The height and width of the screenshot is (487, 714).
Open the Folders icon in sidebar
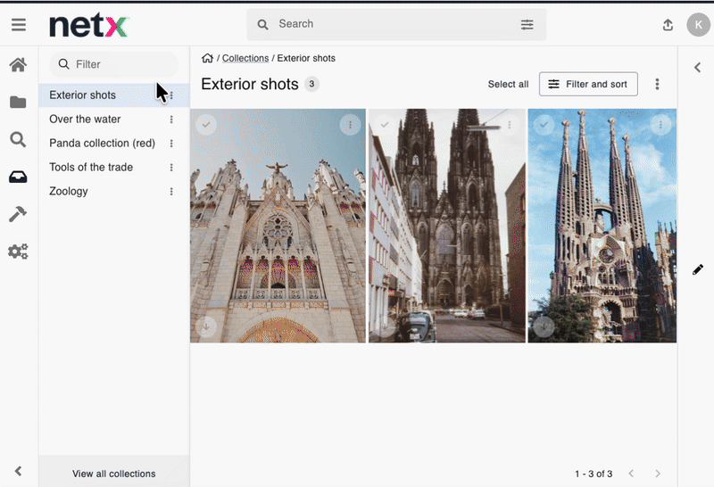[18, 103]
